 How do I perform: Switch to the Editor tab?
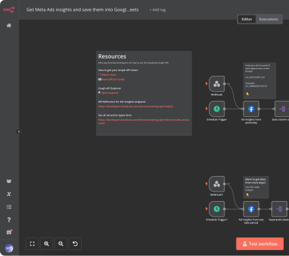pos(247,19)
